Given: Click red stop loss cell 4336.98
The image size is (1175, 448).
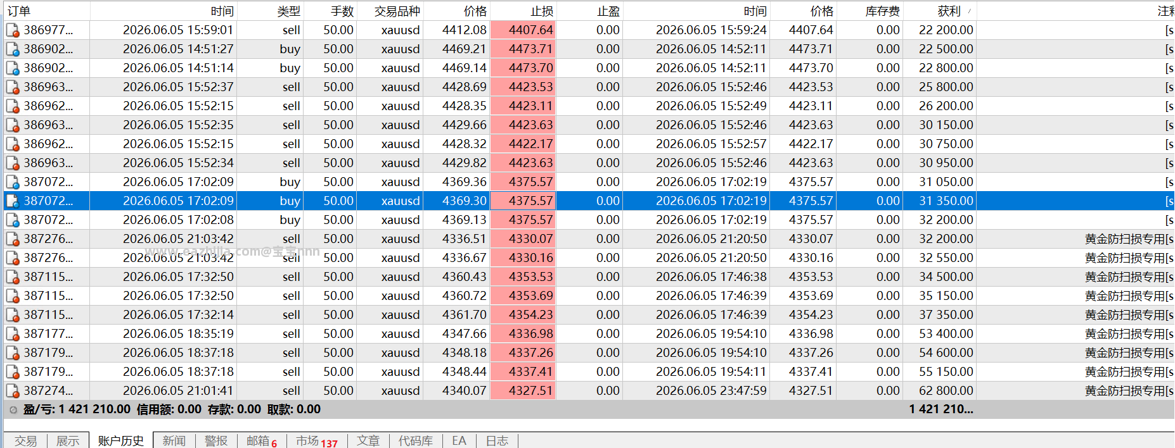Looking at the screenshot, I should 523,334.
